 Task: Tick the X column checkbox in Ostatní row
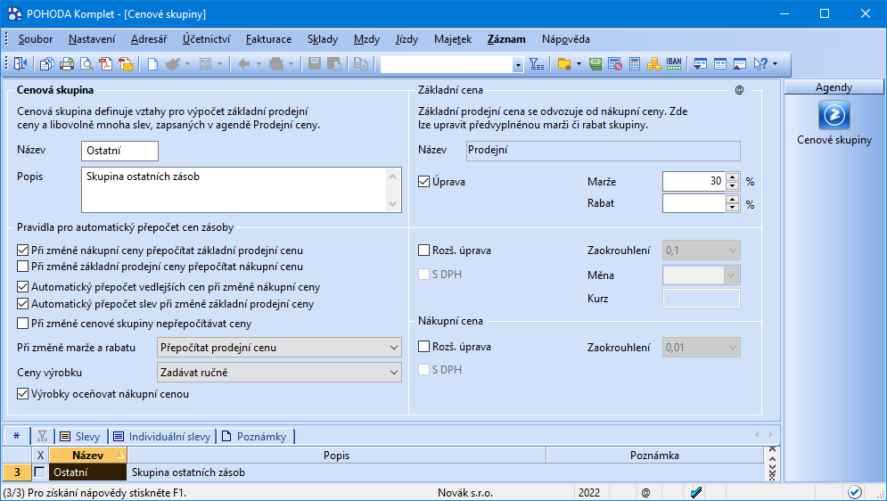click(x=39, y=472)
